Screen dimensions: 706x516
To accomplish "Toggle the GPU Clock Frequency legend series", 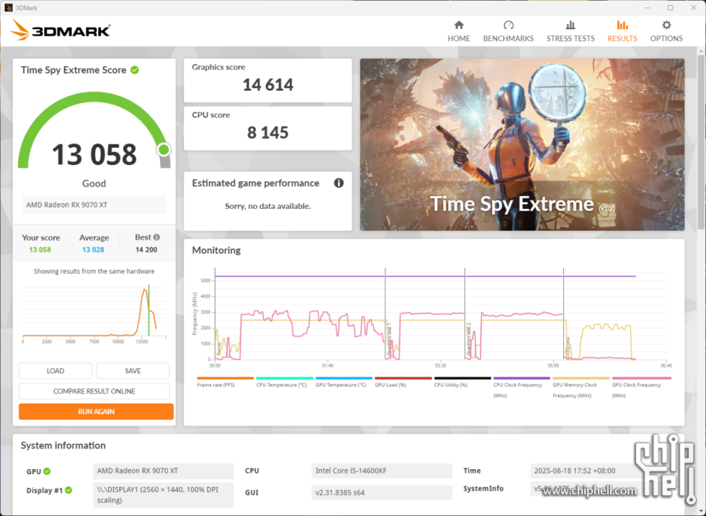I will 641,388.
